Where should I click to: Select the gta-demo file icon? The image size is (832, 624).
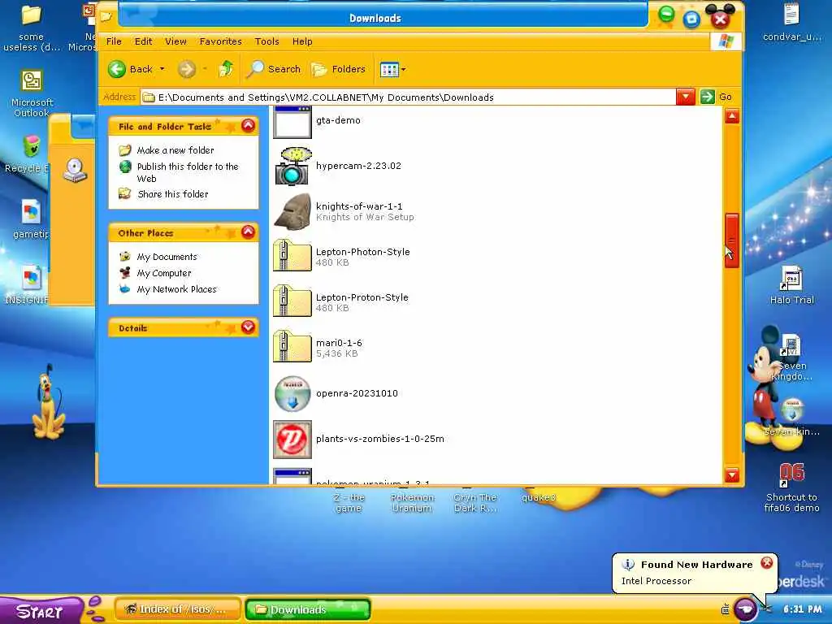[292, 122]
